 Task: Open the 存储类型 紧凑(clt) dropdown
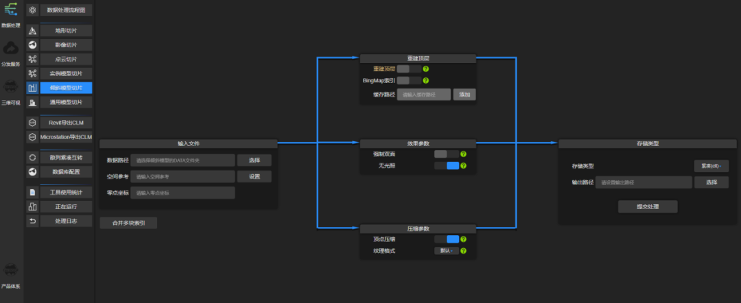711,166
